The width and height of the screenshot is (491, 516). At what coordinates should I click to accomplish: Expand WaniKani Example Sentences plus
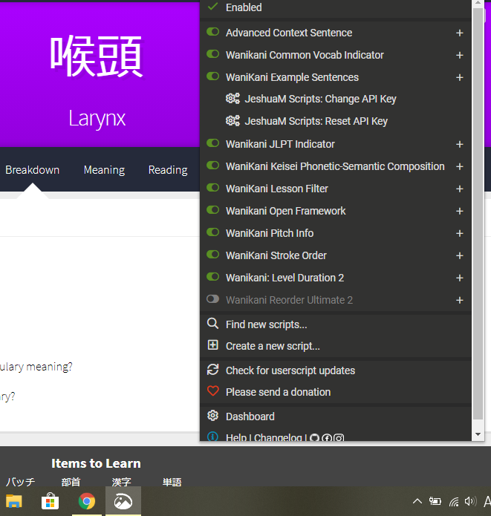click(x=460, y=78)
